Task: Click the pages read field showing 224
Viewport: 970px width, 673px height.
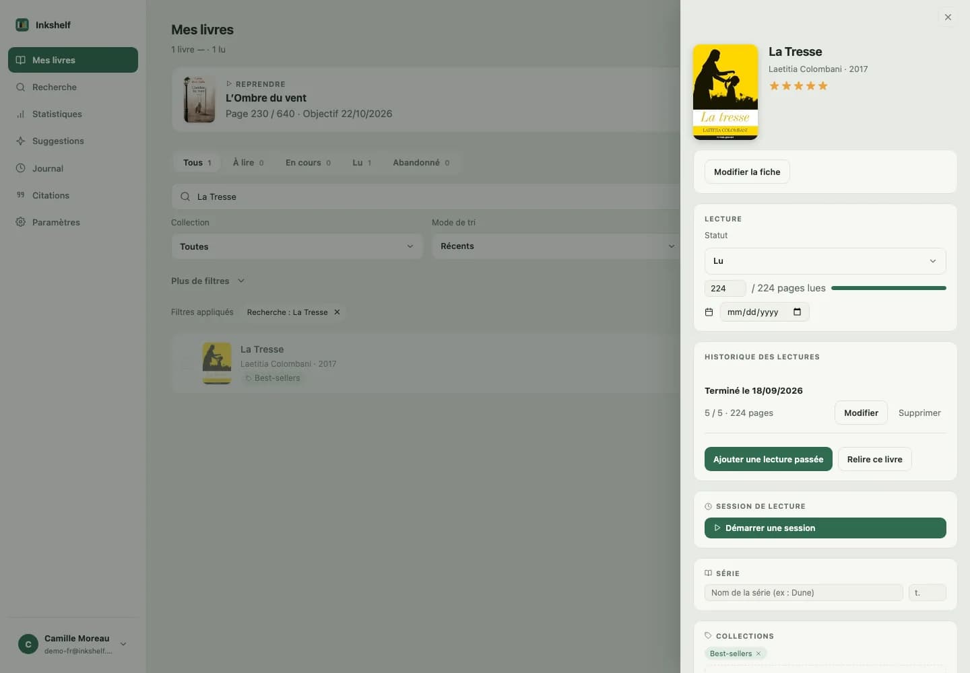Action: tap(725, 288)
